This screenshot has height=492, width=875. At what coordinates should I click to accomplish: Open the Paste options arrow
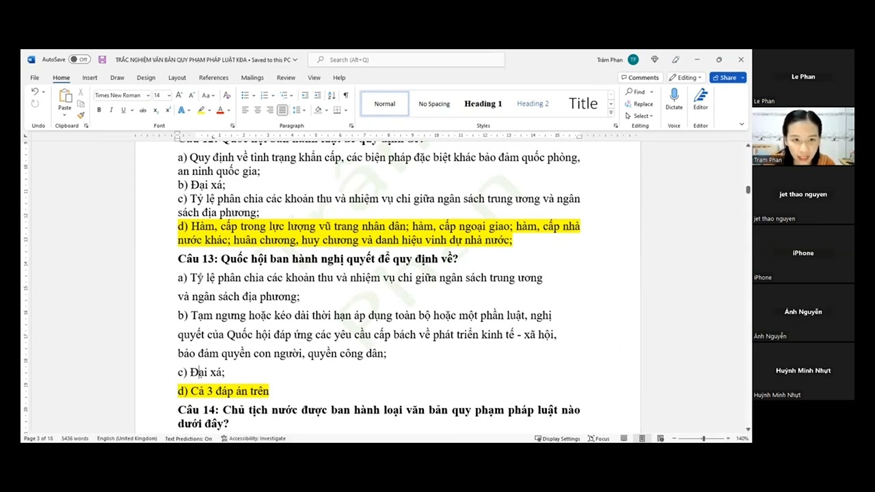(65, 115)
